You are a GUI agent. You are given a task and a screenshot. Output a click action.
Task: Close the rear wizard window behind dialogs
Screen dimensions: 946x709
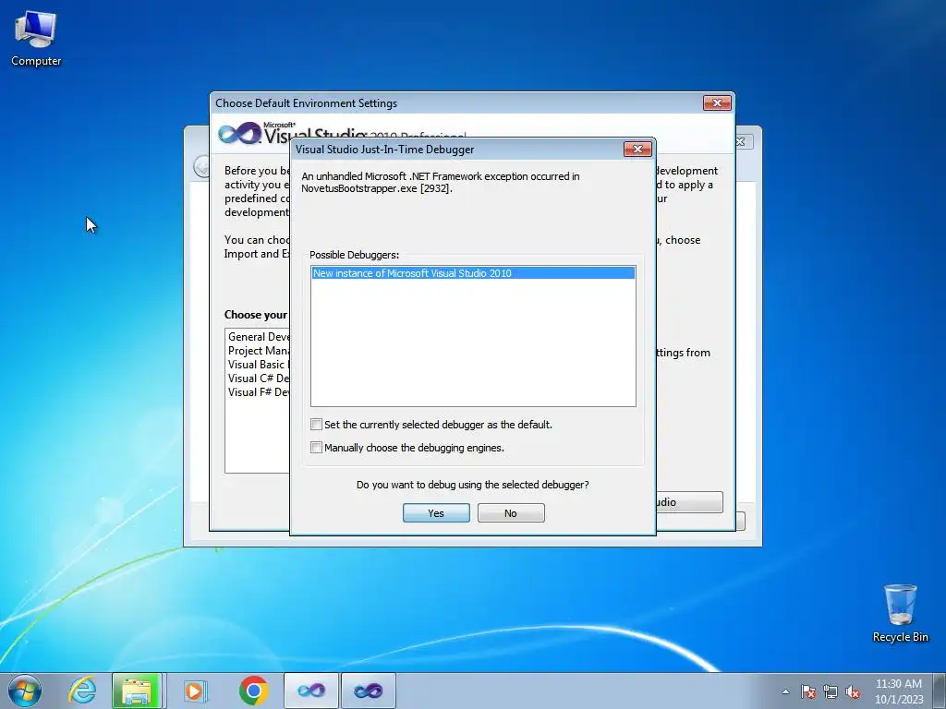(x=744, y=141)
